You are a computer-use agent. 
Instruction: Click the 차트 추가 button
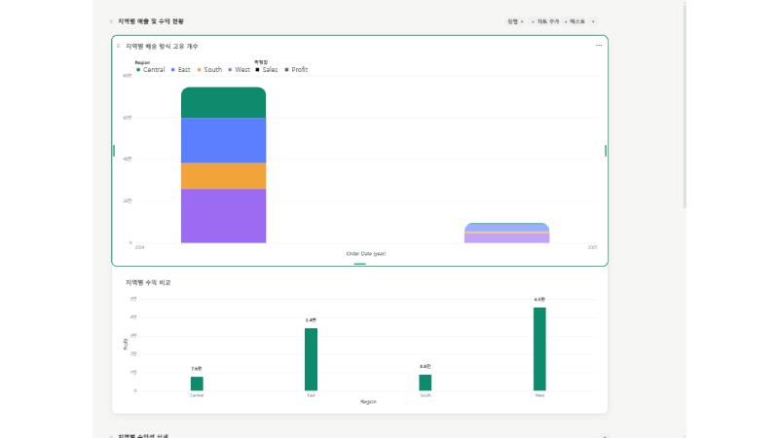click(x=545, y=21)
